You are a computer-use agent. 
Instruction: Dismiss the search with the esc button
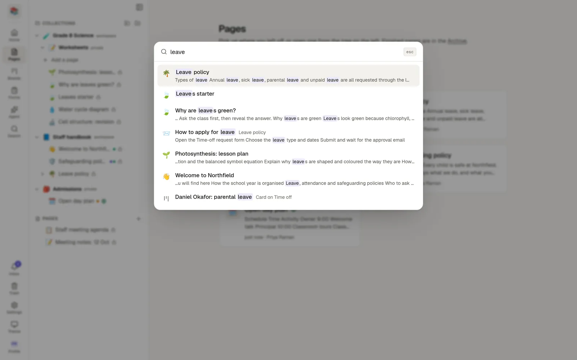coord(410,52)
